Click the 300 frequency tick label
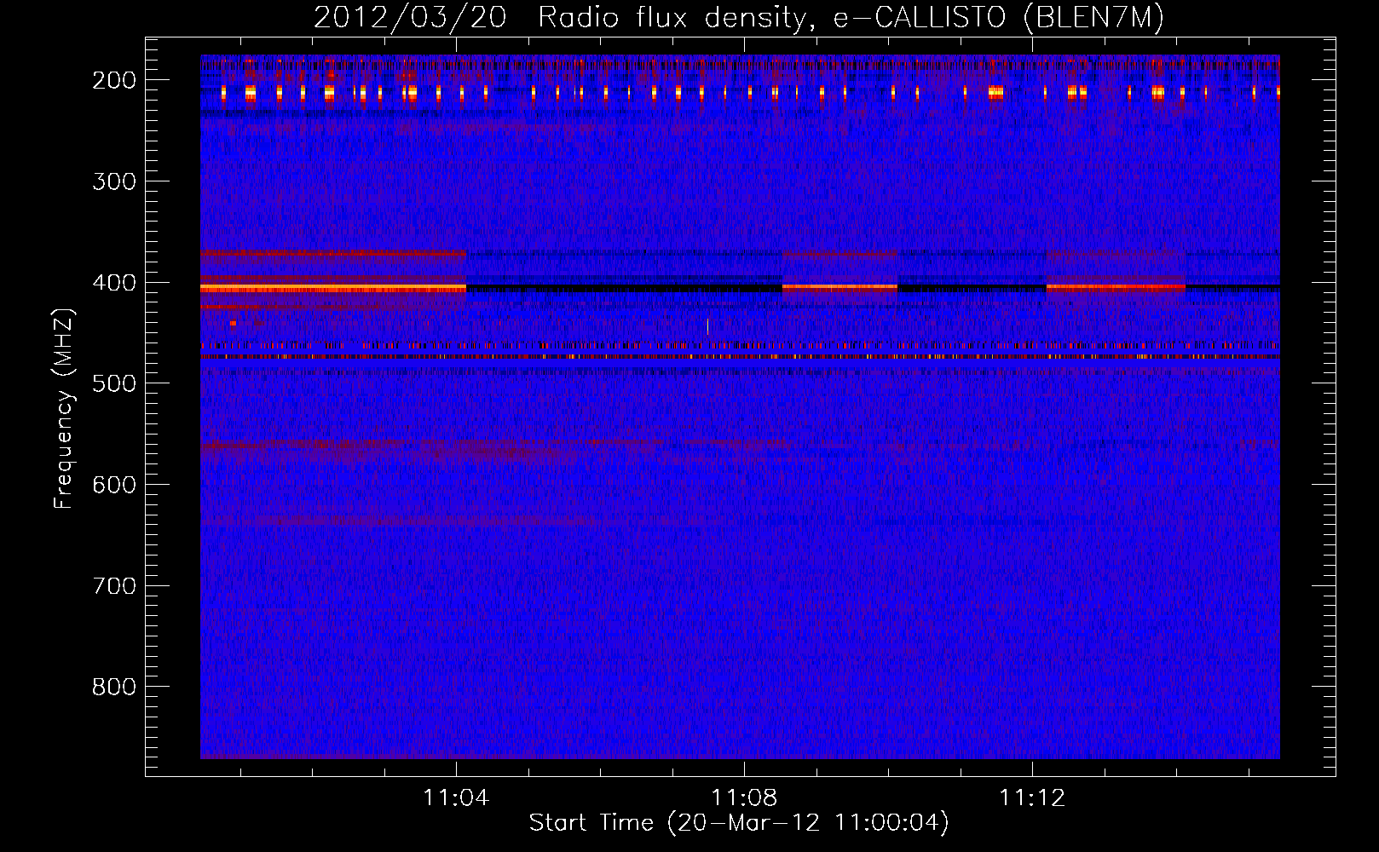 (x=113, y=181)
